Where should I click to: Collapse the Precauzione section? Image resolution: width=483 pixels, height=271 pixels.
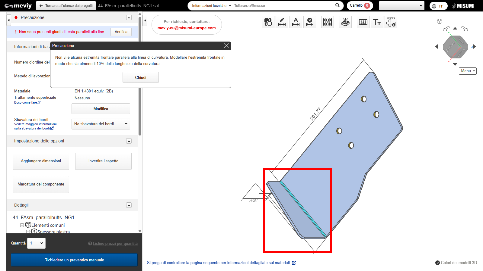129,17
